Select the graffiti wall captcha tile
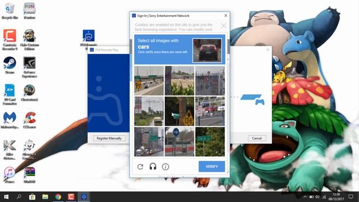Viewport: 359px width, 202px height. [x=210, y=81]
